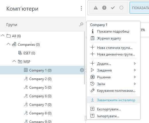Choose Показати подробиці menu entry
The width and height of the screenshot is (149, 123).
[x=113, y=31]
